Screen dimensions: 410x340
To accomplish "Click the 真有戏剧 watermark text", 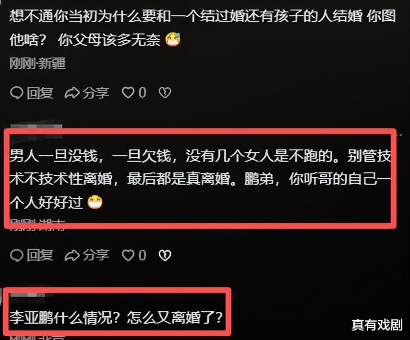I will coord(377,325).
